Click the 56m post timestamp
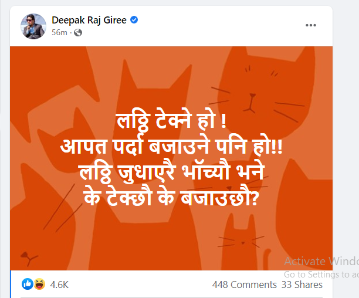The height and width of the screenshot is (298, 359). point(59,33)
